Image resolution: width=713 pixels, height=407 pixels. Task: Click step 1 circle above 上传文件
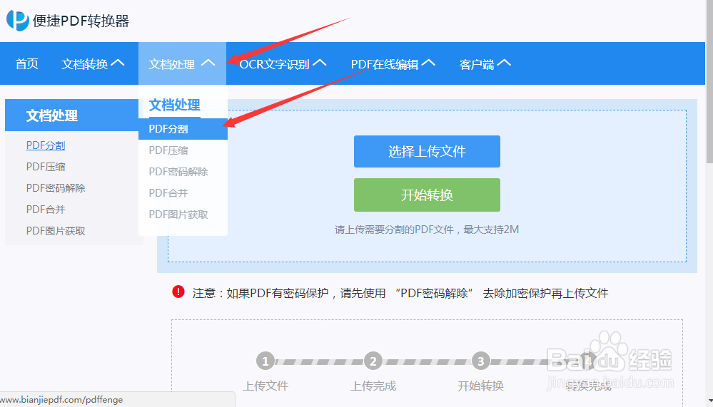tap(266, 361)
